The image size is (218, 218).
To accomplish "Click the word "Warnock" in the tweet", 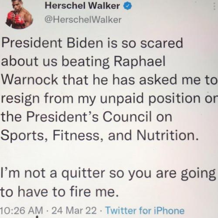I will [x=30, y=80].
